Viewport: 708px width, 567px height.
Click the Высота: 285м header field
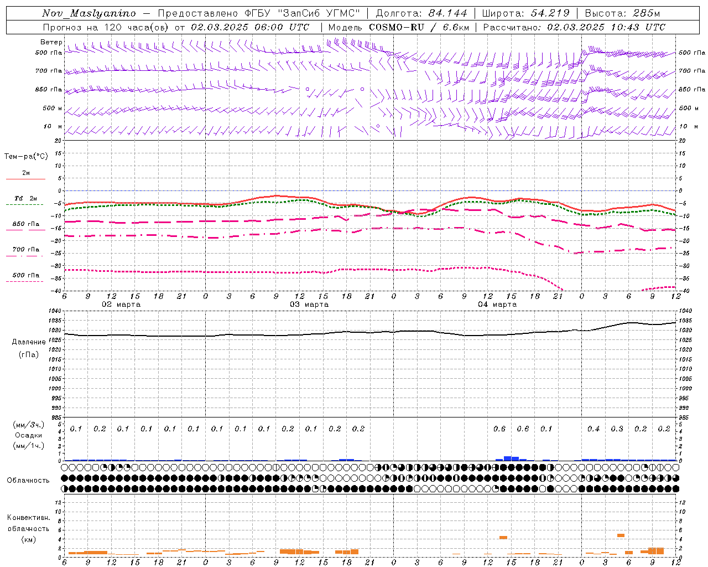622,13
